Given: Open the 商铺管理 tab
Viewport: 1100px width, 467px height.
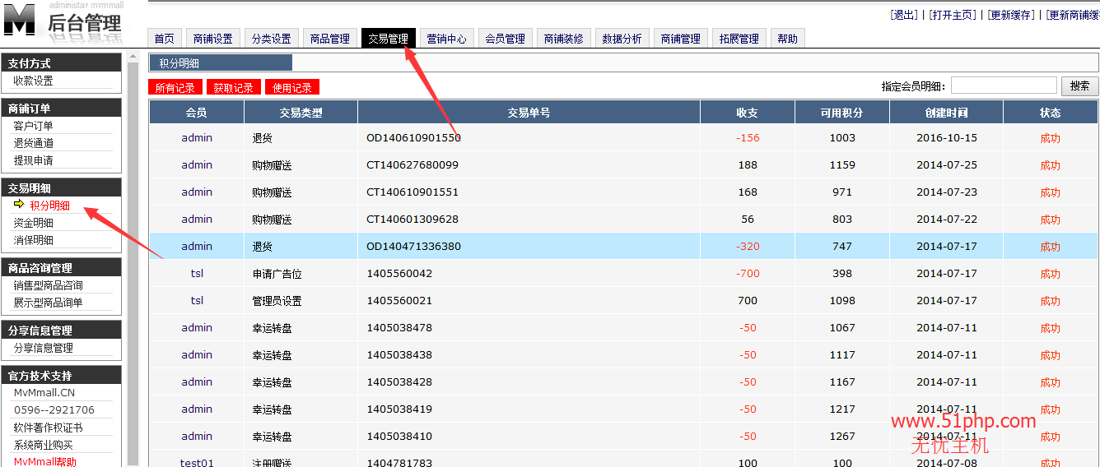Looking at the screenshot, I should (680, 39).
